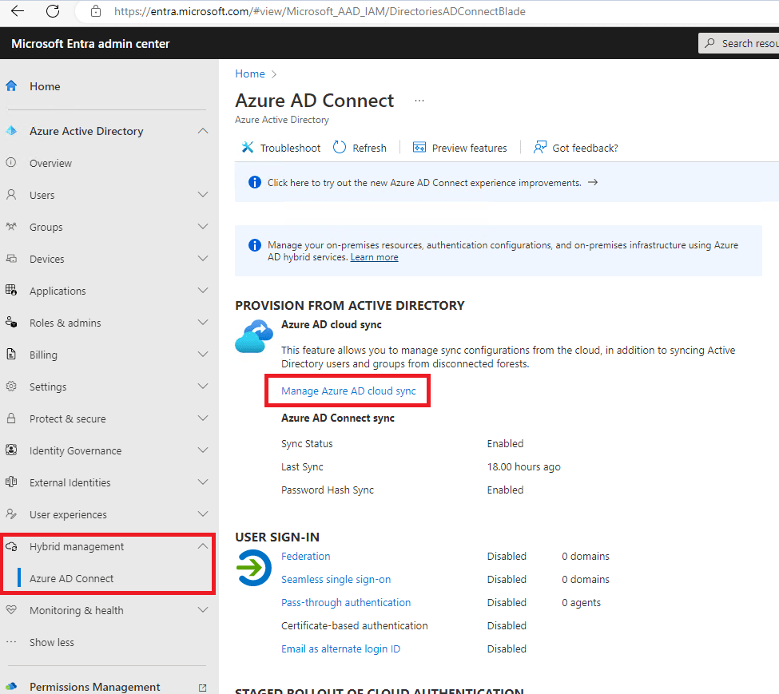Click Manage Azure AD cloud sync link

(348, 391)
